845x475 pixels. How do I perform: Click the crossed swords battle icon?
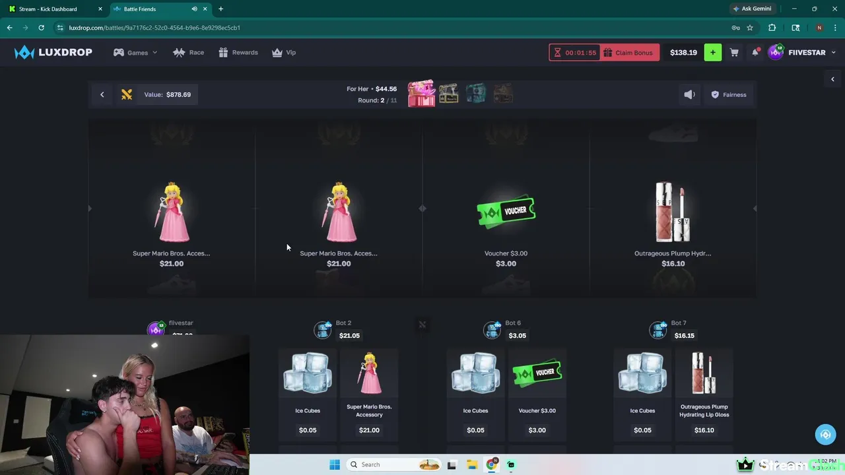click(x=127, y=94)
